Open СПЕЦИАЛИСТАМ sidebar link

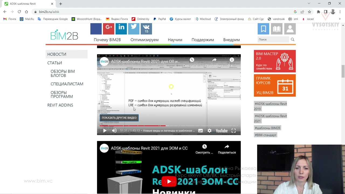(x=67, y=84)
